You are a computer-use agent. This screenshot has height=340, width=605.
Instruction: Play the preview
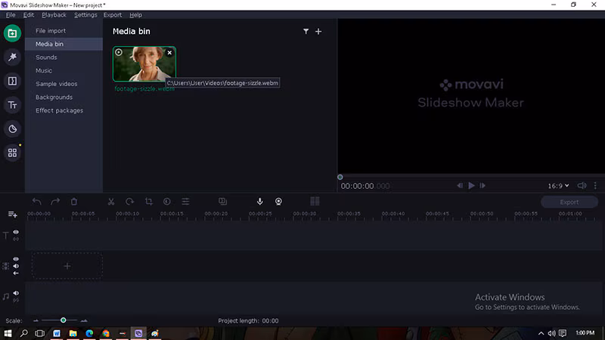click(471, 186)
